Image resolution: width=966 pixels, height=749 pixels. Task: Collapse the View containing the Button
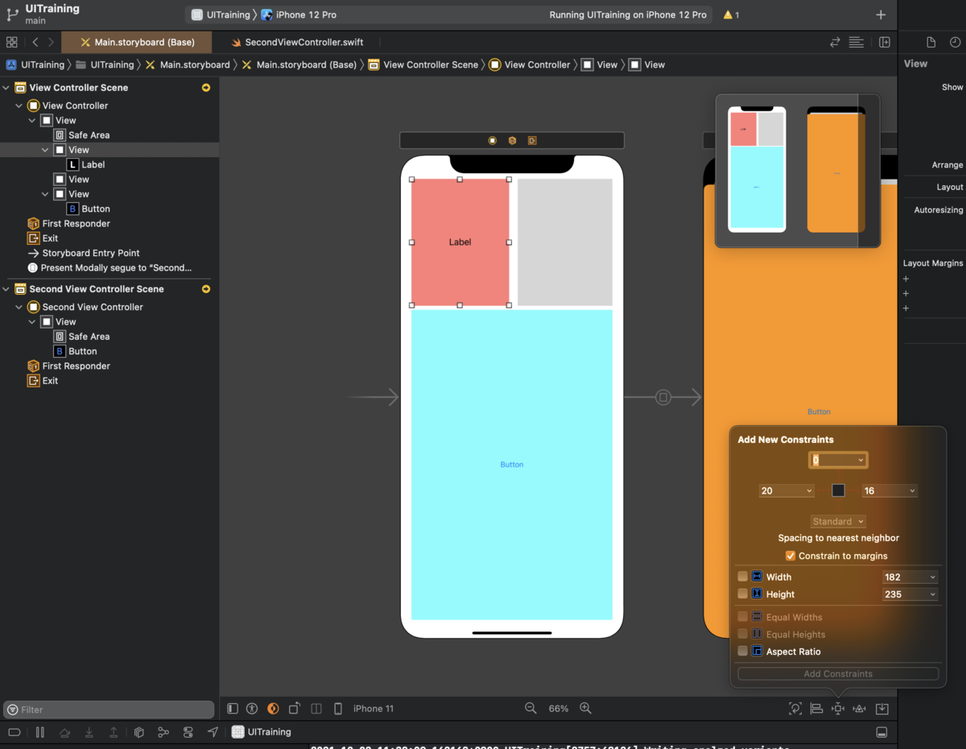tap(46, 194)
